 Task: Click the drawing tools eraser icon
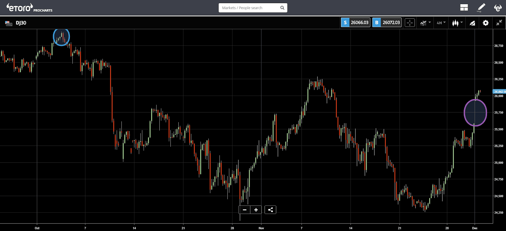[472, 23]
